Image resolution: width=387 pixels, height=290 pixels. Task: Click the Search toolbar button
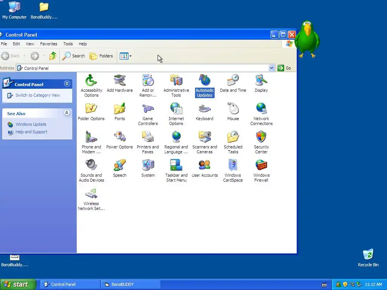[x=74, y=56]
